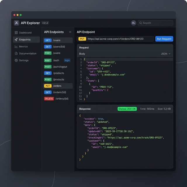Open the JSON body format dropdown
Screen dimensions: 187x187
[166, 54]
